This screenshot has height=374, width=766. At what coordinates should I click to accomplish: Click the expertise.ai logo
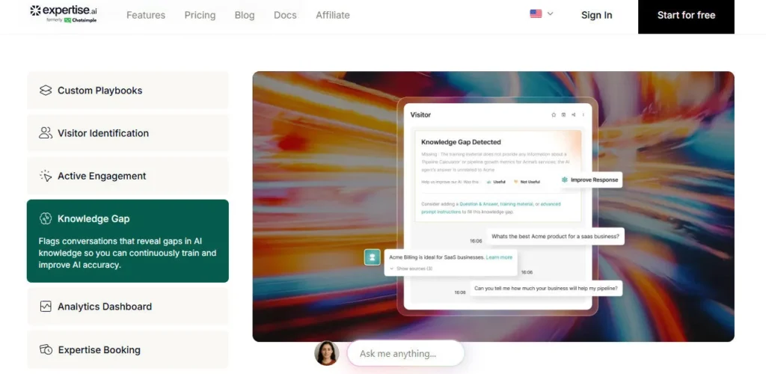[x=63, y=13]
